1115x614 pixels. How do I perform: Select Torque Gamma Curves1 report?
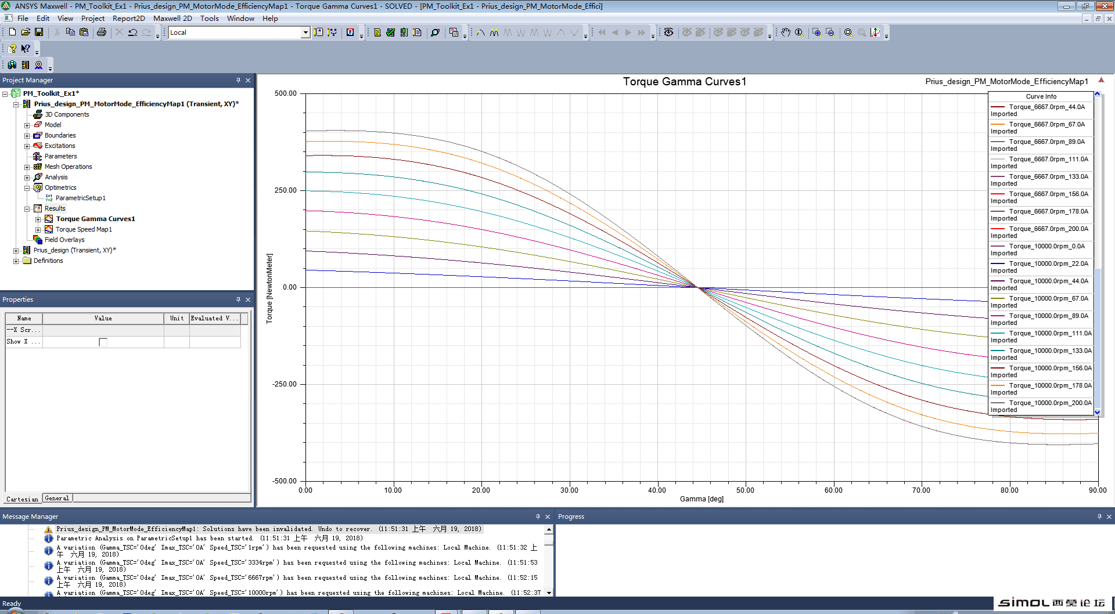pos(95,219)
